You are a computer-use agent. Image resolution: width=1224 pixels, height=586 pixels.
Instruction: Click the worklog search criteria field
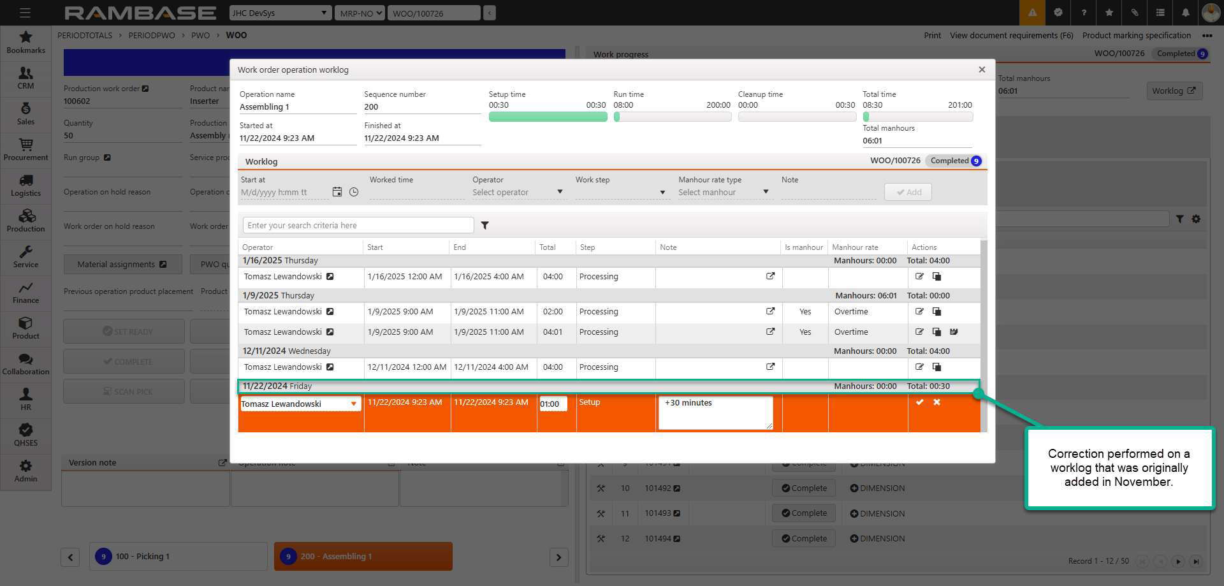click(358, 225)
